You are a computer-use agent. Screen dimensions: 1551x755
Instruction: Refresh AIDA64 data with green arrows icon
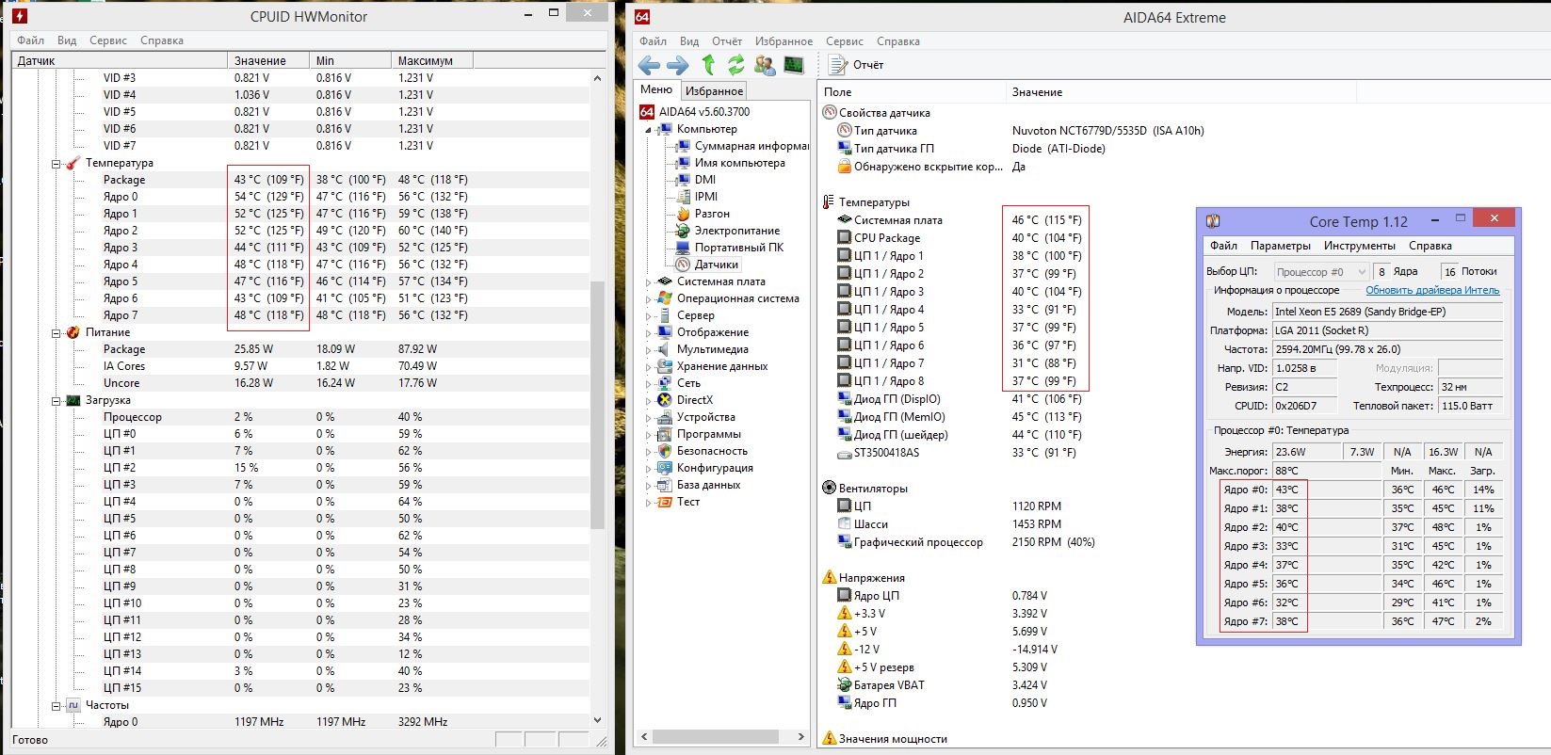pyautogui.click(x=736, y=65)
